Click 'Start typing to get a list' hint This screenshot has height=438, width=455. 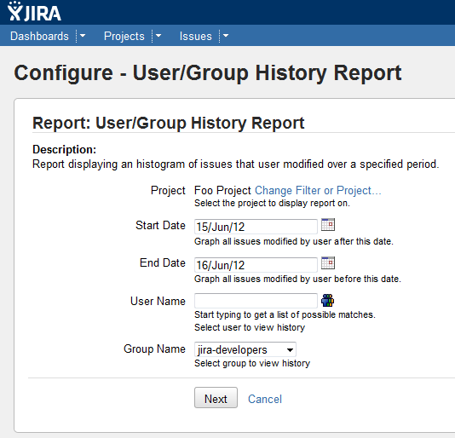[285, 314]
